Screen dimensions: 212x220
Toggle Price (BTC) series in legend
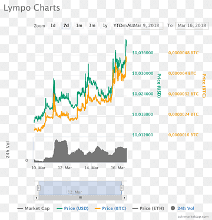[111, 208]
